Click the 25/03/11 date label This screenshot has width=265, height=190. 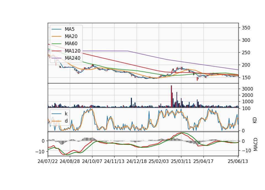(181, 161)
